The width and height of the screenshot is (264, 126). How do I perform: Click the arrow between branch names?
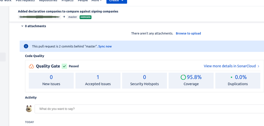point(64,17)
